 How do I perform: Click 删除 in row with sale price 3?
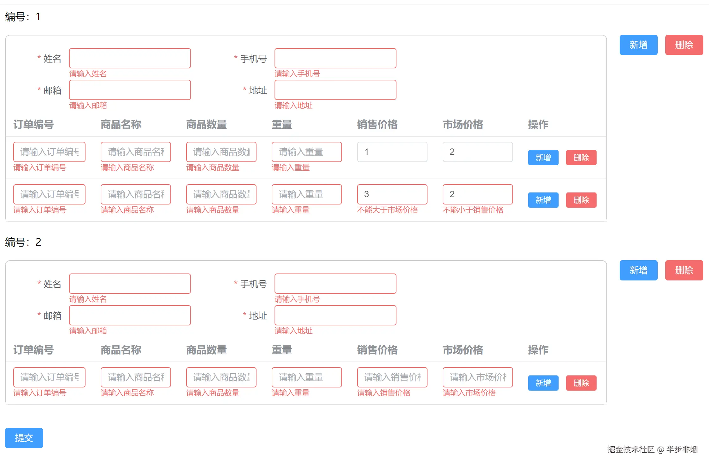pos(581,200)
